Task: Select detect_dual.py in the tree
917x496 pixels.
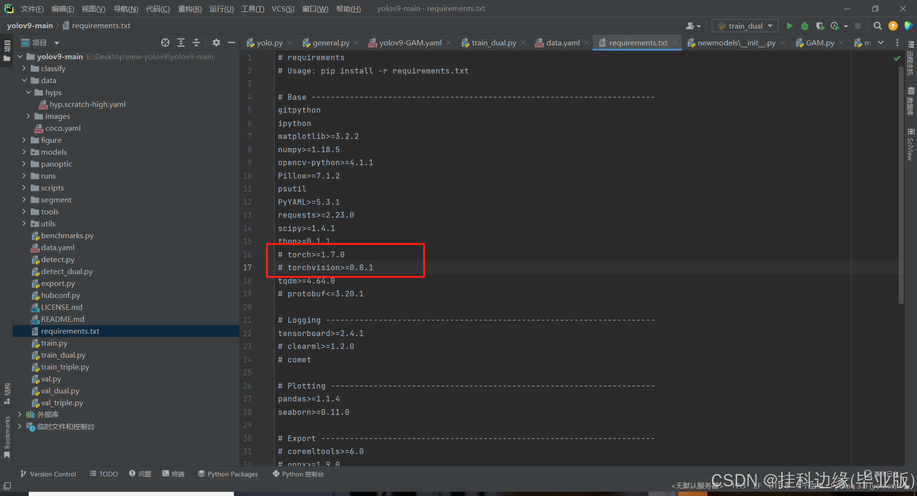Action: [66, 272]
